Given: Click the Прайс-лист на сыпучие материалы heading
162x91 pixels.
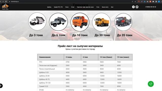Looking at the screenshot, I should pyautogui.click(x=80, y=46).
